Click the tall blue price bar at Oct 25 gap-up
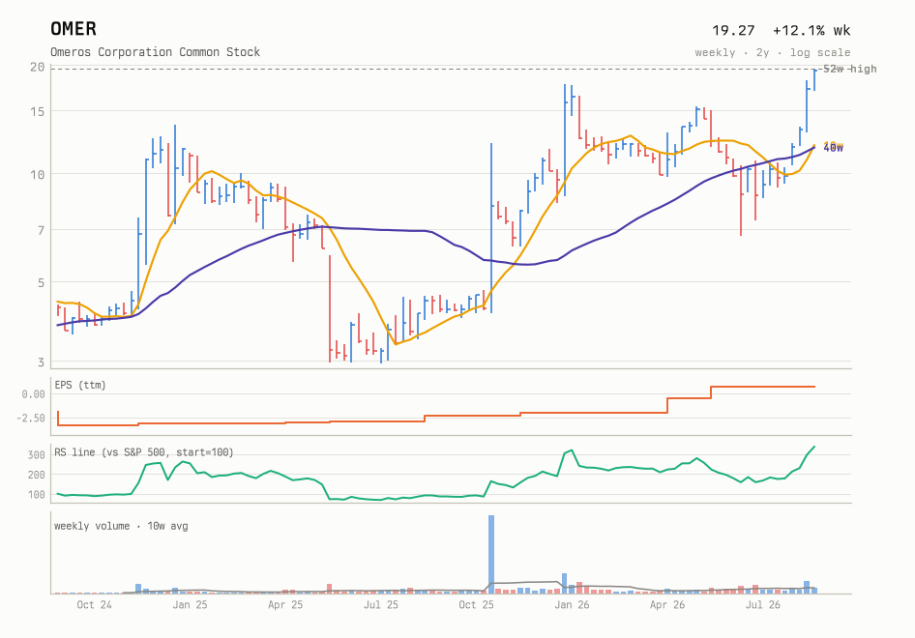 [491, 228]
